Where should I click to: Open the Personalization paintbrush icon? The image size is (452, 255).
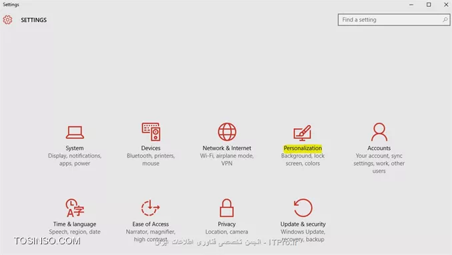(303, 133)
